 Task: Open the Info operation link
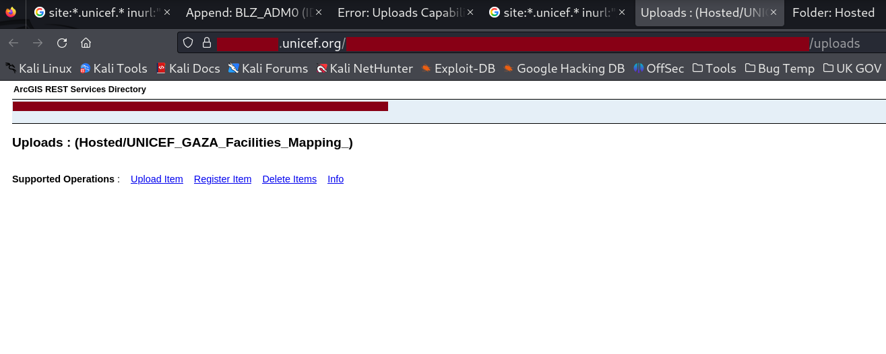tap(336, 179)
